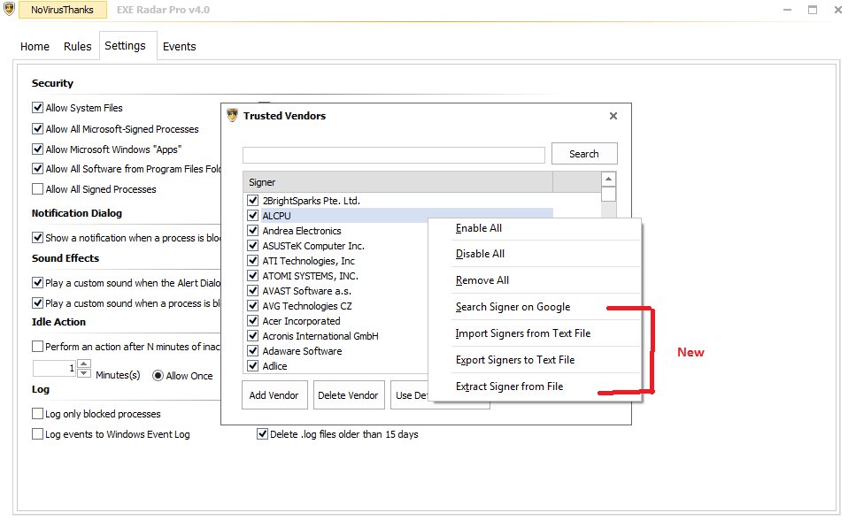Viewport: 856px width, 528px height.
Task: Enable Allow All Signed Processes
Action: [x=38, y=189]
